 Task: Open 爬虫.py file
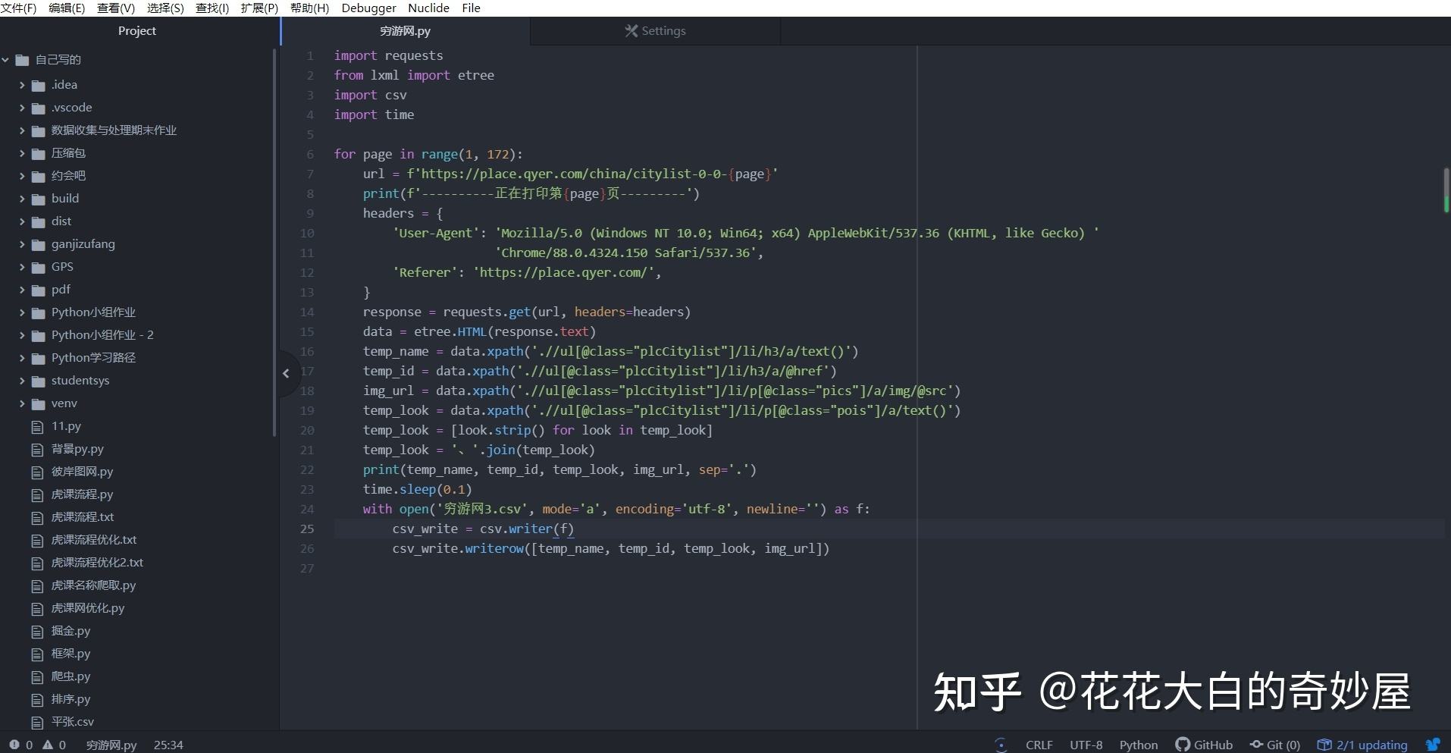click(71, 676)
